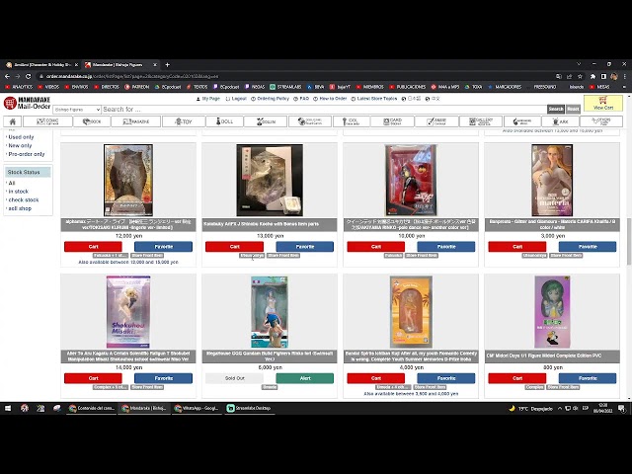Open the TOY category
Viewport: 632px width, 474px height.
coord(184,121)
